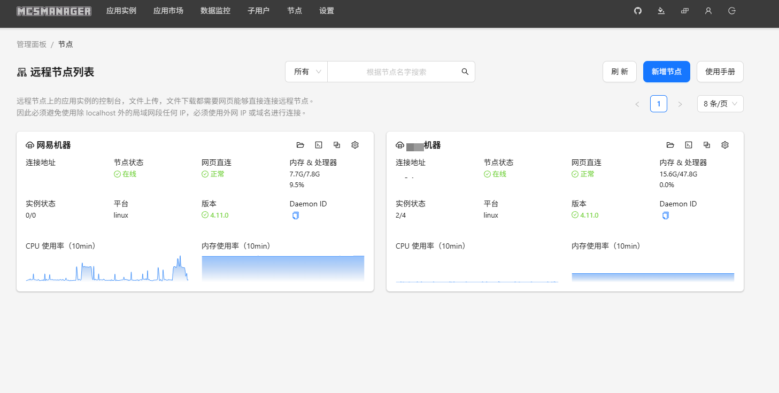Click the user profile icon in header
The image size is (779, 393).
click(708, 11)
